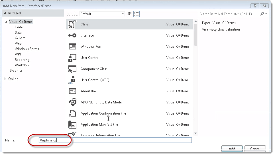
Task: Select the Class template icon
Action: (x=72, y=24)
